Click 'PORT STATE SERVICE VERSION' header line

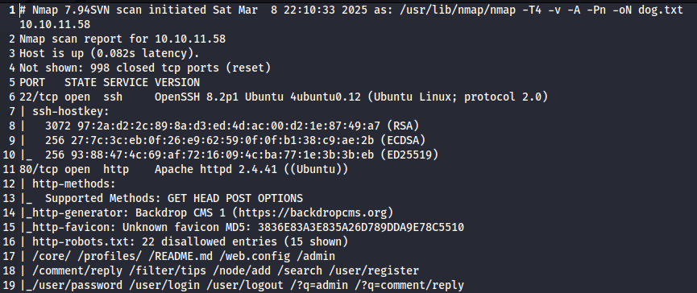tap(110, 83)
